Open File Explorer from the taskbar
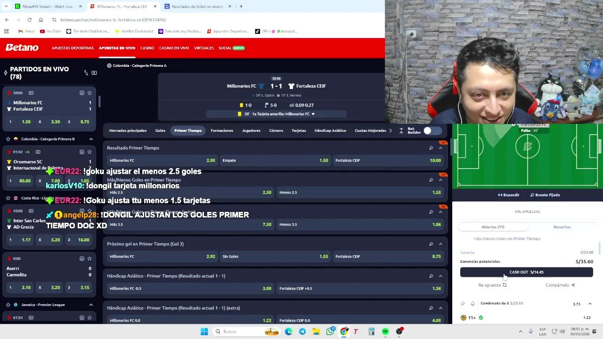Screen dimensions: 603x339 point(316,331)
